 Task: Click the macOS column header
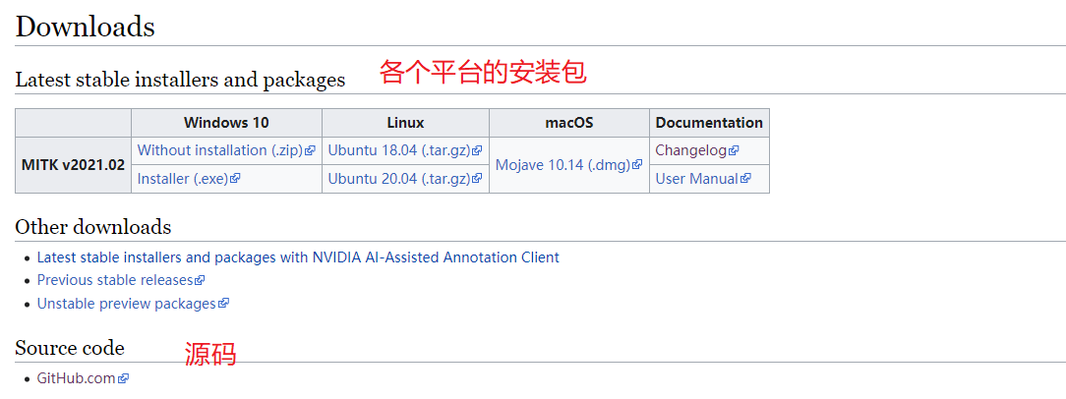click(x=569, y=123)
